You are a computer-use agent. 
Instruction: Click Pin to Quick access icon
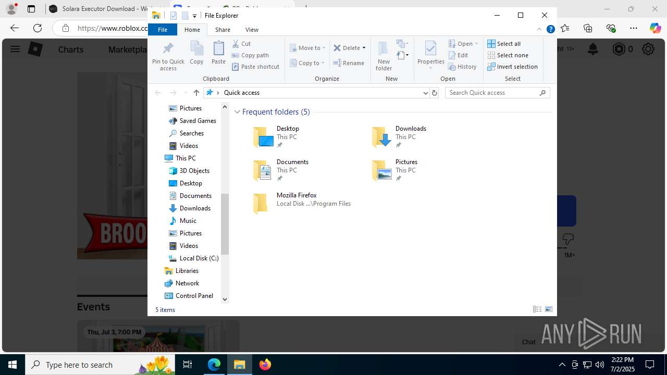[168, 56]
